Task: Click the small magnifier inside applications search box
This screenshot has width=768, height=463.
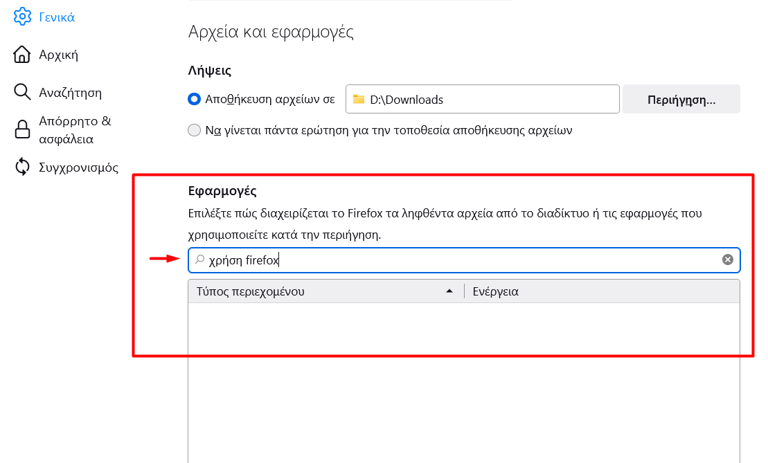Action: point(200,259)
